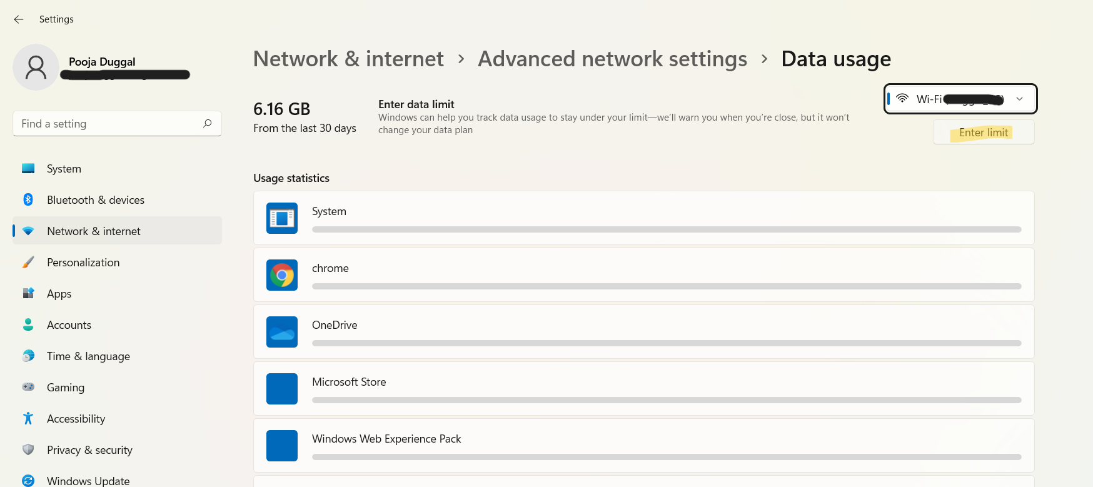Screen dimensions: 1093x487
Task: Navigate to Advanced network settings breadcrumb
Action: (612, 59)
